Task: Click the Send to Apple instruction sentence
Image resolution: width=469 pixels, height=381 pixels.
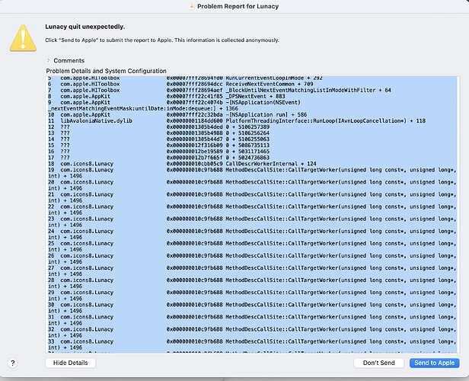Action: 162,40
